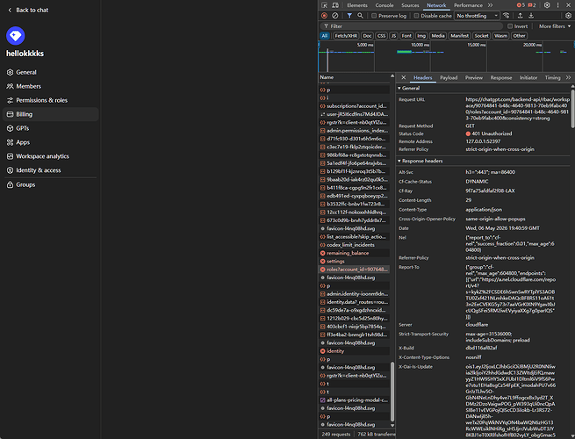
Task: Filter requests by Doc
Action: click(x=367, y=36)
